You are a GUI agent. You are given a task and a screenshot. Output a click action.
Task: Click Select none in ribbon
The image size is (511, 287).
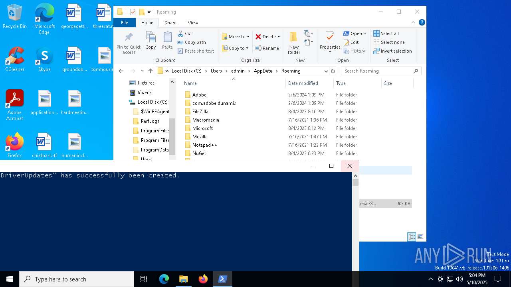click(x=389, y=42)
